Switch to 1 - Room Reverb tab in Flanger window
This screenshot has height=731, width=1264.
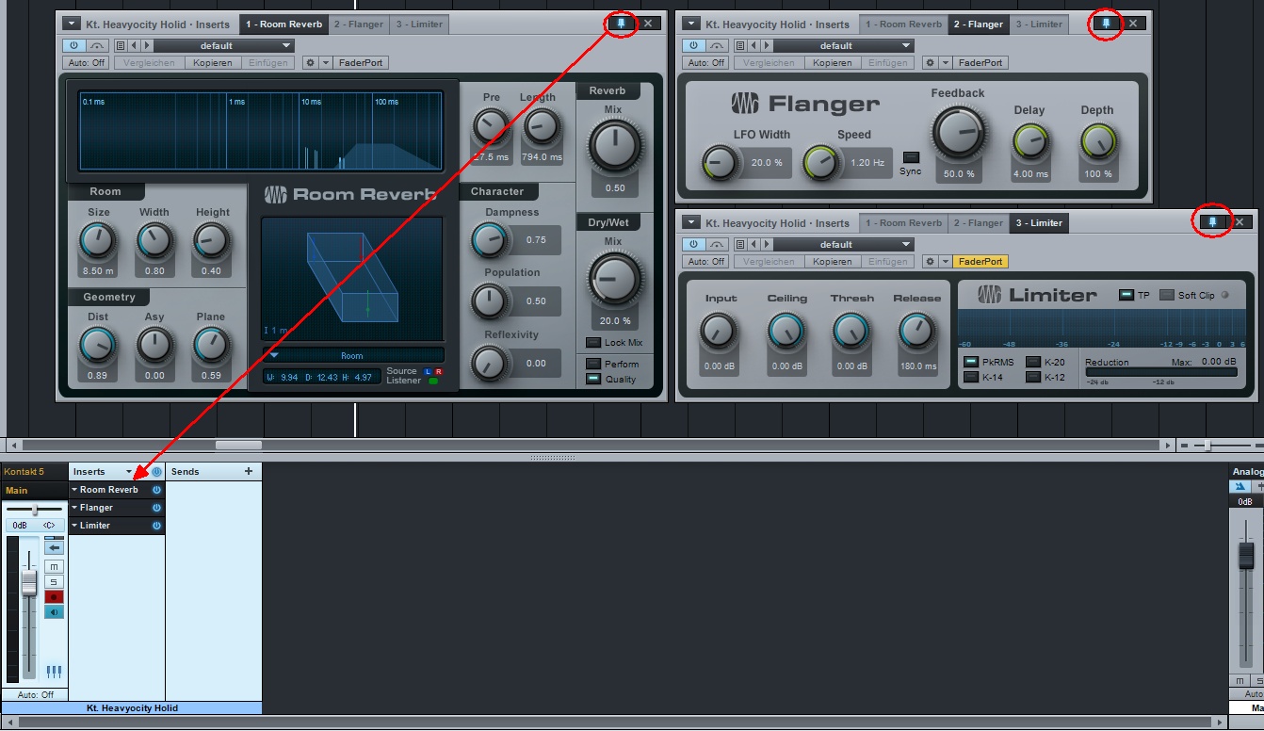903,24
